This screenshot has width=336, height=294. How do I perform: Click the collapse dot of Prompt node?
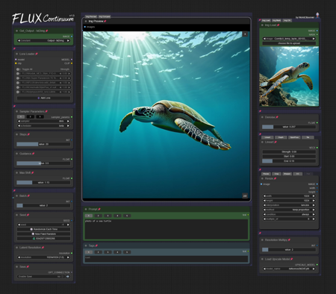pos(86,210)
